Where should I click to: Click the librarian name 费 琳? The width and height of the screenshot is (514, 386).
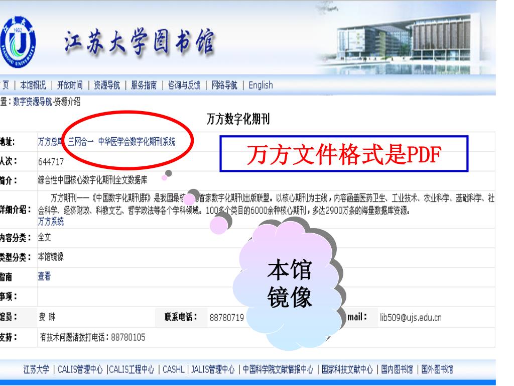click(47, 317)
